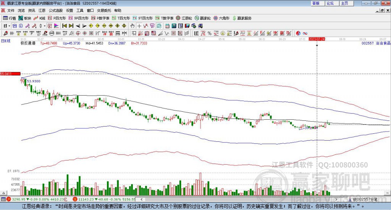Click the 论坛 forum button
The width and height of the screenshot is (391, 210).
coord(330,3)
